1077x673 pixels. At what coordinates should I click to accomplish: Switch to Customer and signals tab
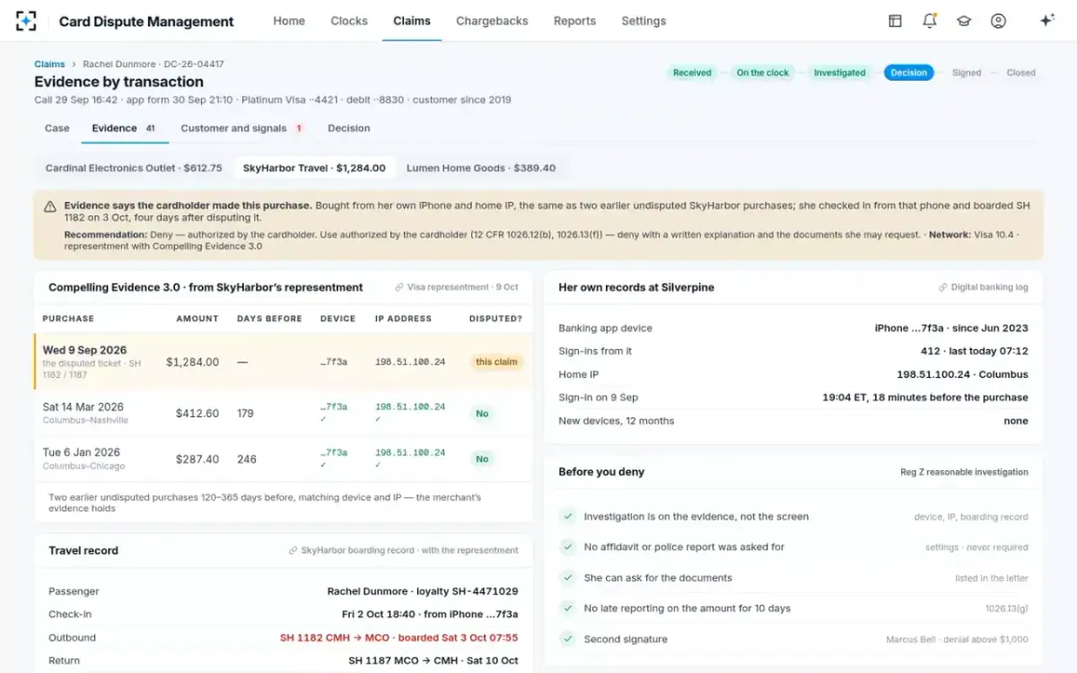click(x=241, y=128)
